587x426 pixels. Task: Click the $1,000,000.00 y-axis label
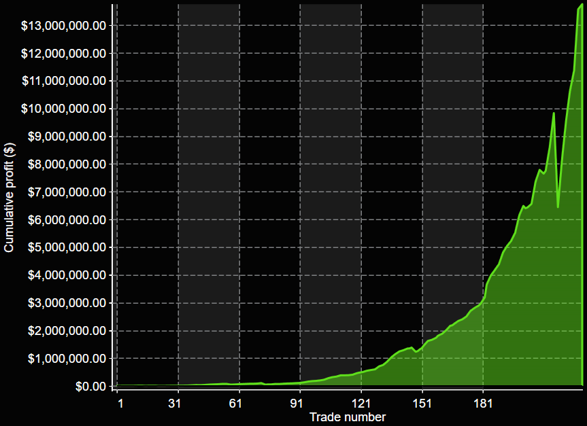pos(67,359)
